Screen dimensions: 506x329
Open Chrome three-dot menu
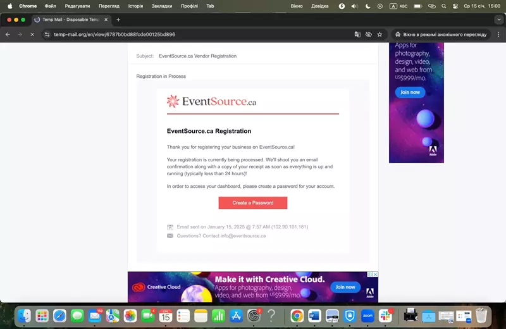(x=498, y=34)
